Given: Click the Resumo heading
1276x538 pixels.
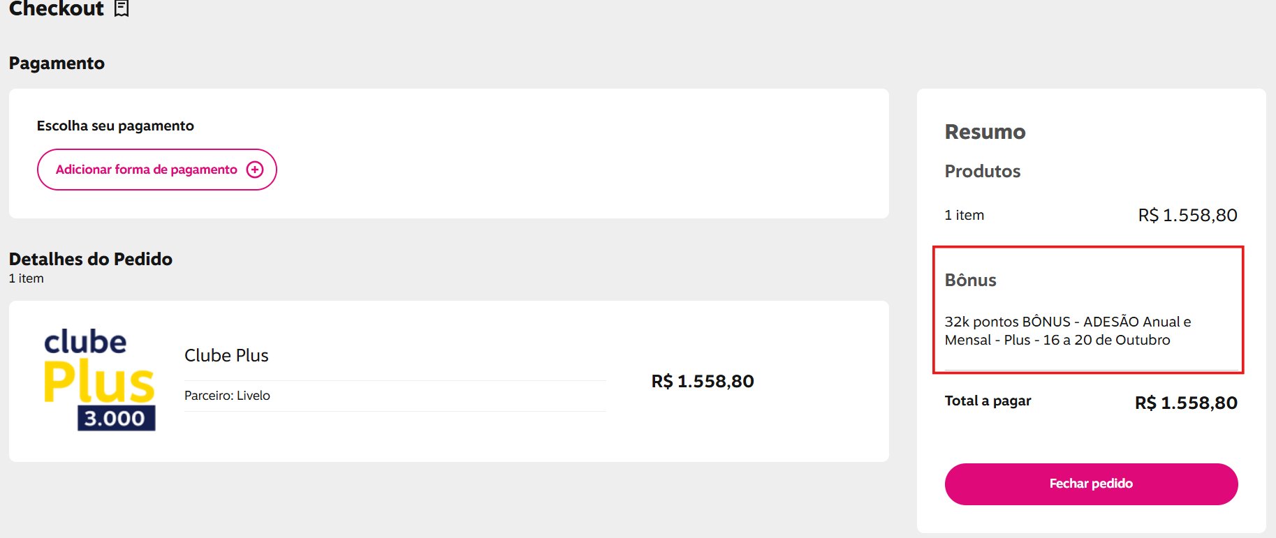Looking at the screenshot, I should 985,132.
